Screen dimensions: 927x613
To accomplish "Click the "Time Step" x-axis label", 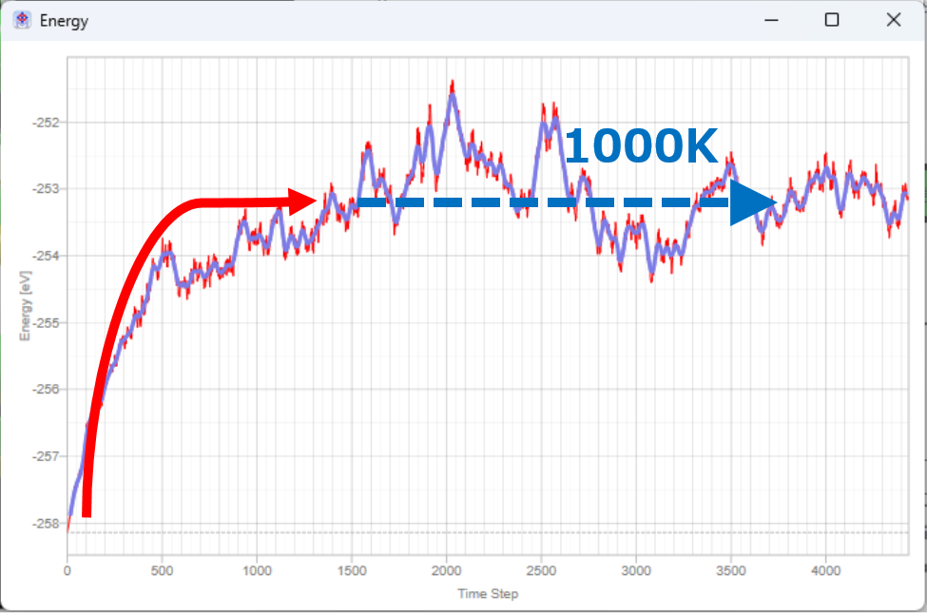I will (x=486, y=593).
